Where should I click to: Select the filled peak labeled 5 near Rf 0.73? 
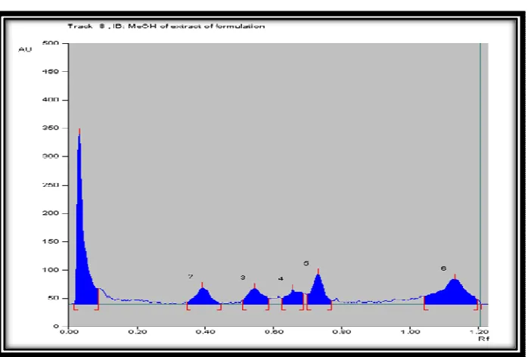(x=318, y=293)
